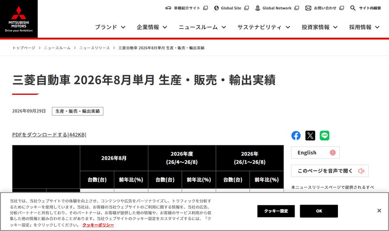Viewport: 389px width, 231px height.
Task: Open the お問い合わせ contact link
Action: tap(325, 8)
